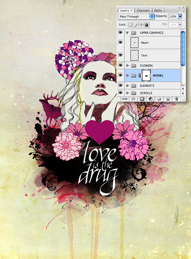The image size is (191, 259).
Task: Toggle lock all padlock icon
Action: tap(146, 25)
